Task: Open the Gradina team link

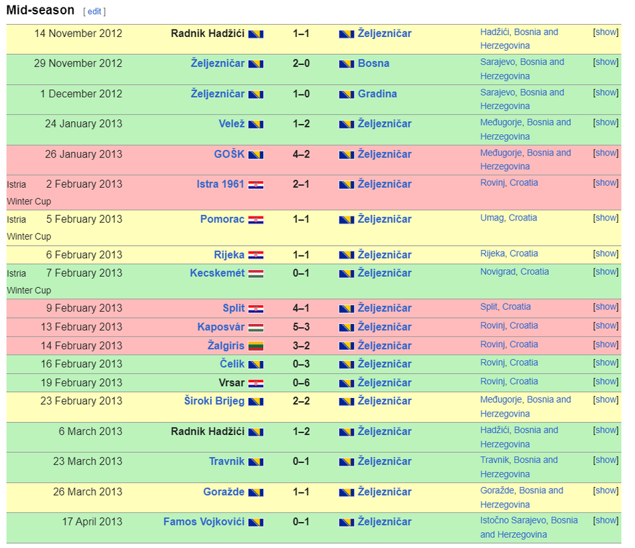Action: 377,94
